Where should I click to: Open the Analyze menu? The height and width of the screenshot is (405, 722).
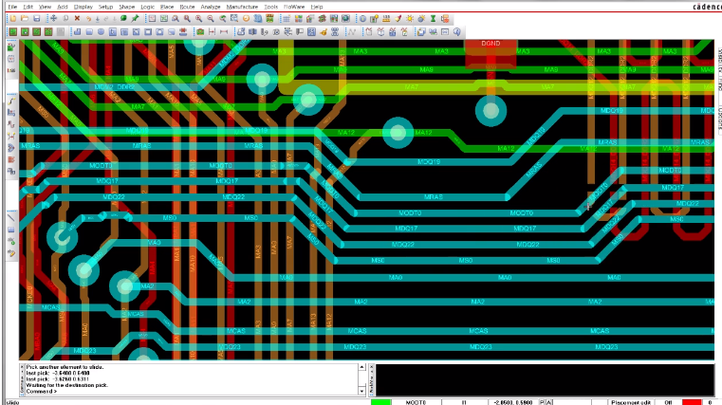tap(211, 7)
